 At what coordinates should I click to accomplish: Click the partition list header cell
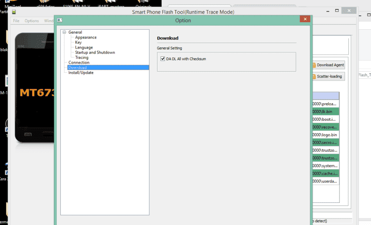tap(325, 96)
